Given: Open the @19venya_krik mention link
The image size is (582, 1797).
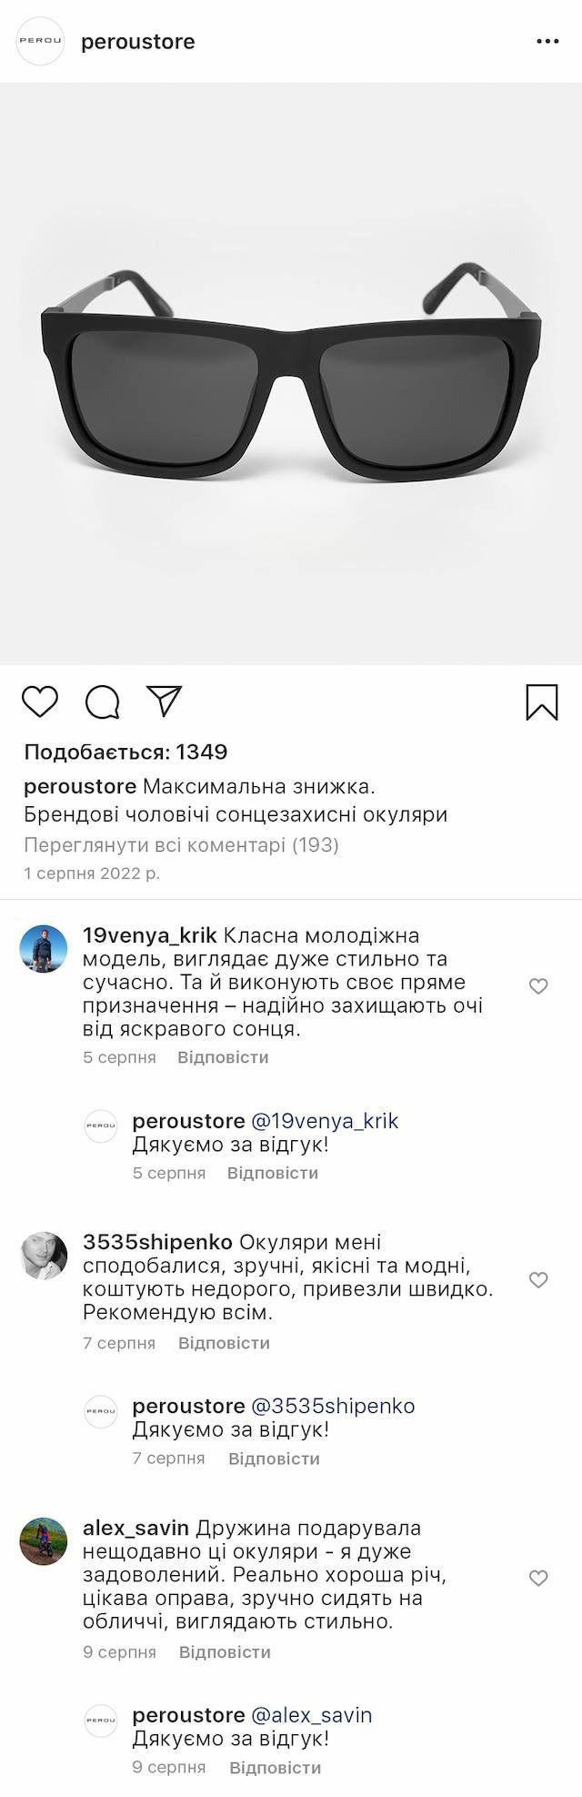Looking at the screenshot, I should pyautogui.click(x=325, y=1121).
